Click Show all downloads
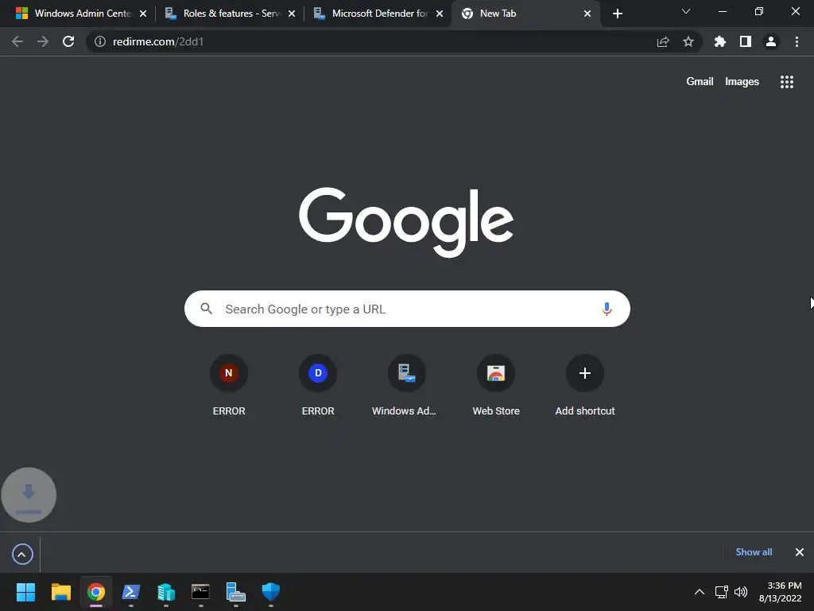This screenshot has height=611, width=814. pyautogui.click(x=754, y=552)
